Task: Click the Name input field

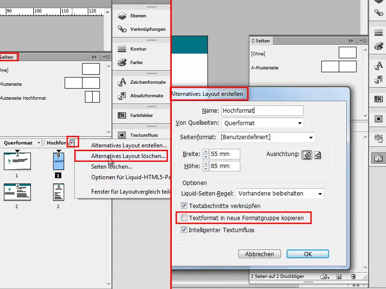Action: click(262, 111)
